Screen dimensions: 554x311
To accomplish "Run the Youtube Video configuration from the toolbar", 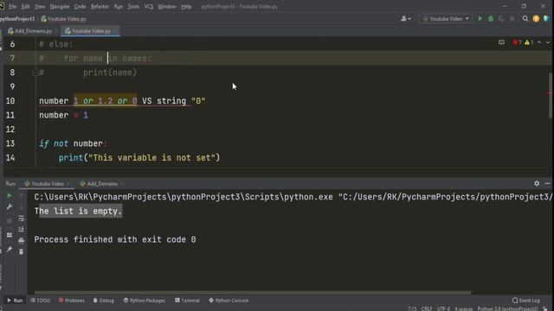I will pos(480,19).
